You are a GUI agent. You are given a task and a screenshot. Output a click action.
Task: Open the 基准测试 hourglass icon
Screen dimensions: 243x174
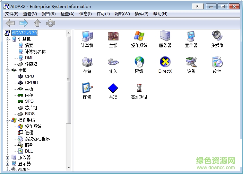pos(139,88)
